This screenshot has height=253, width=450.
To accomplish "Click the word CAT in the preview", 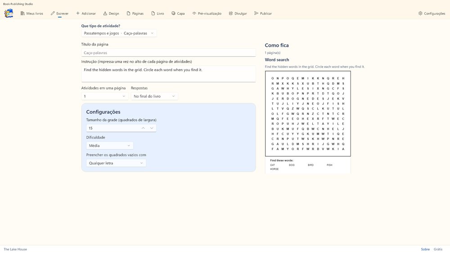I will click(x=273, y=165).
